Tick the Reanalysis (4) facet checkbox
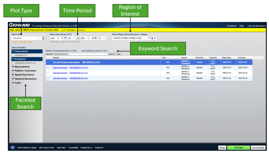This screenshot has height=153, width=269. pyautogui.click(x=14, y=55)
